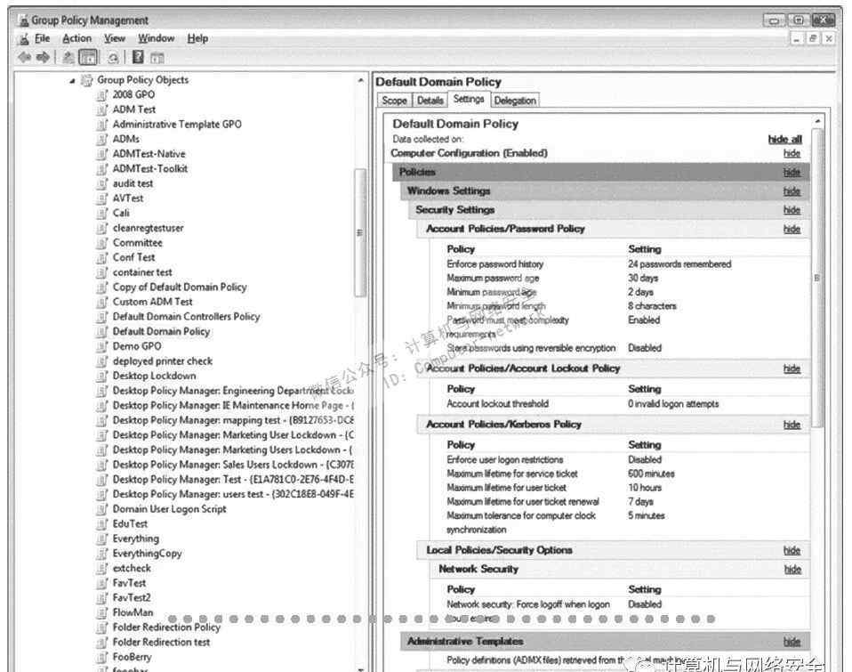The width and height of the screenshot is (852, 672).
Task: Open the Delegation tab
Action: (x=515, y=101)
